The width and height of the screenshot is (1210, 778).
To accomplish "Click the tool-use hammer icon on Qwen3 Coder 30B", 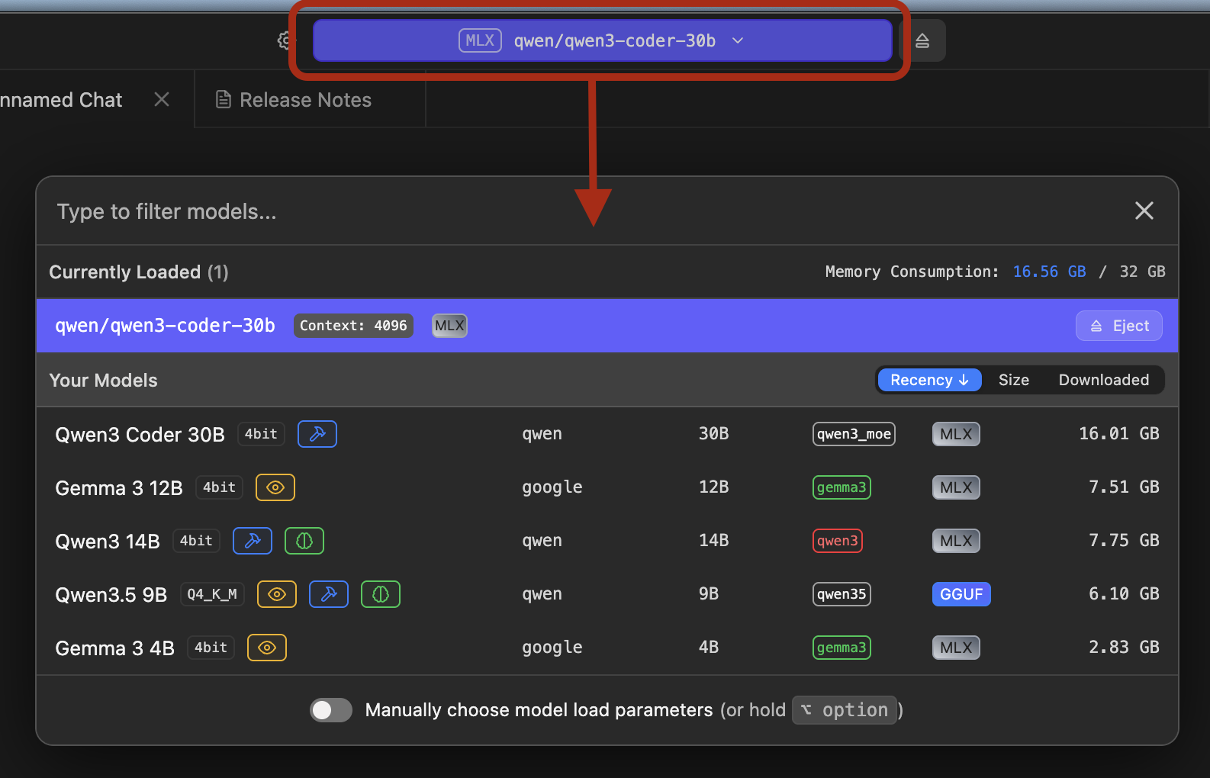I will (317, 434).
